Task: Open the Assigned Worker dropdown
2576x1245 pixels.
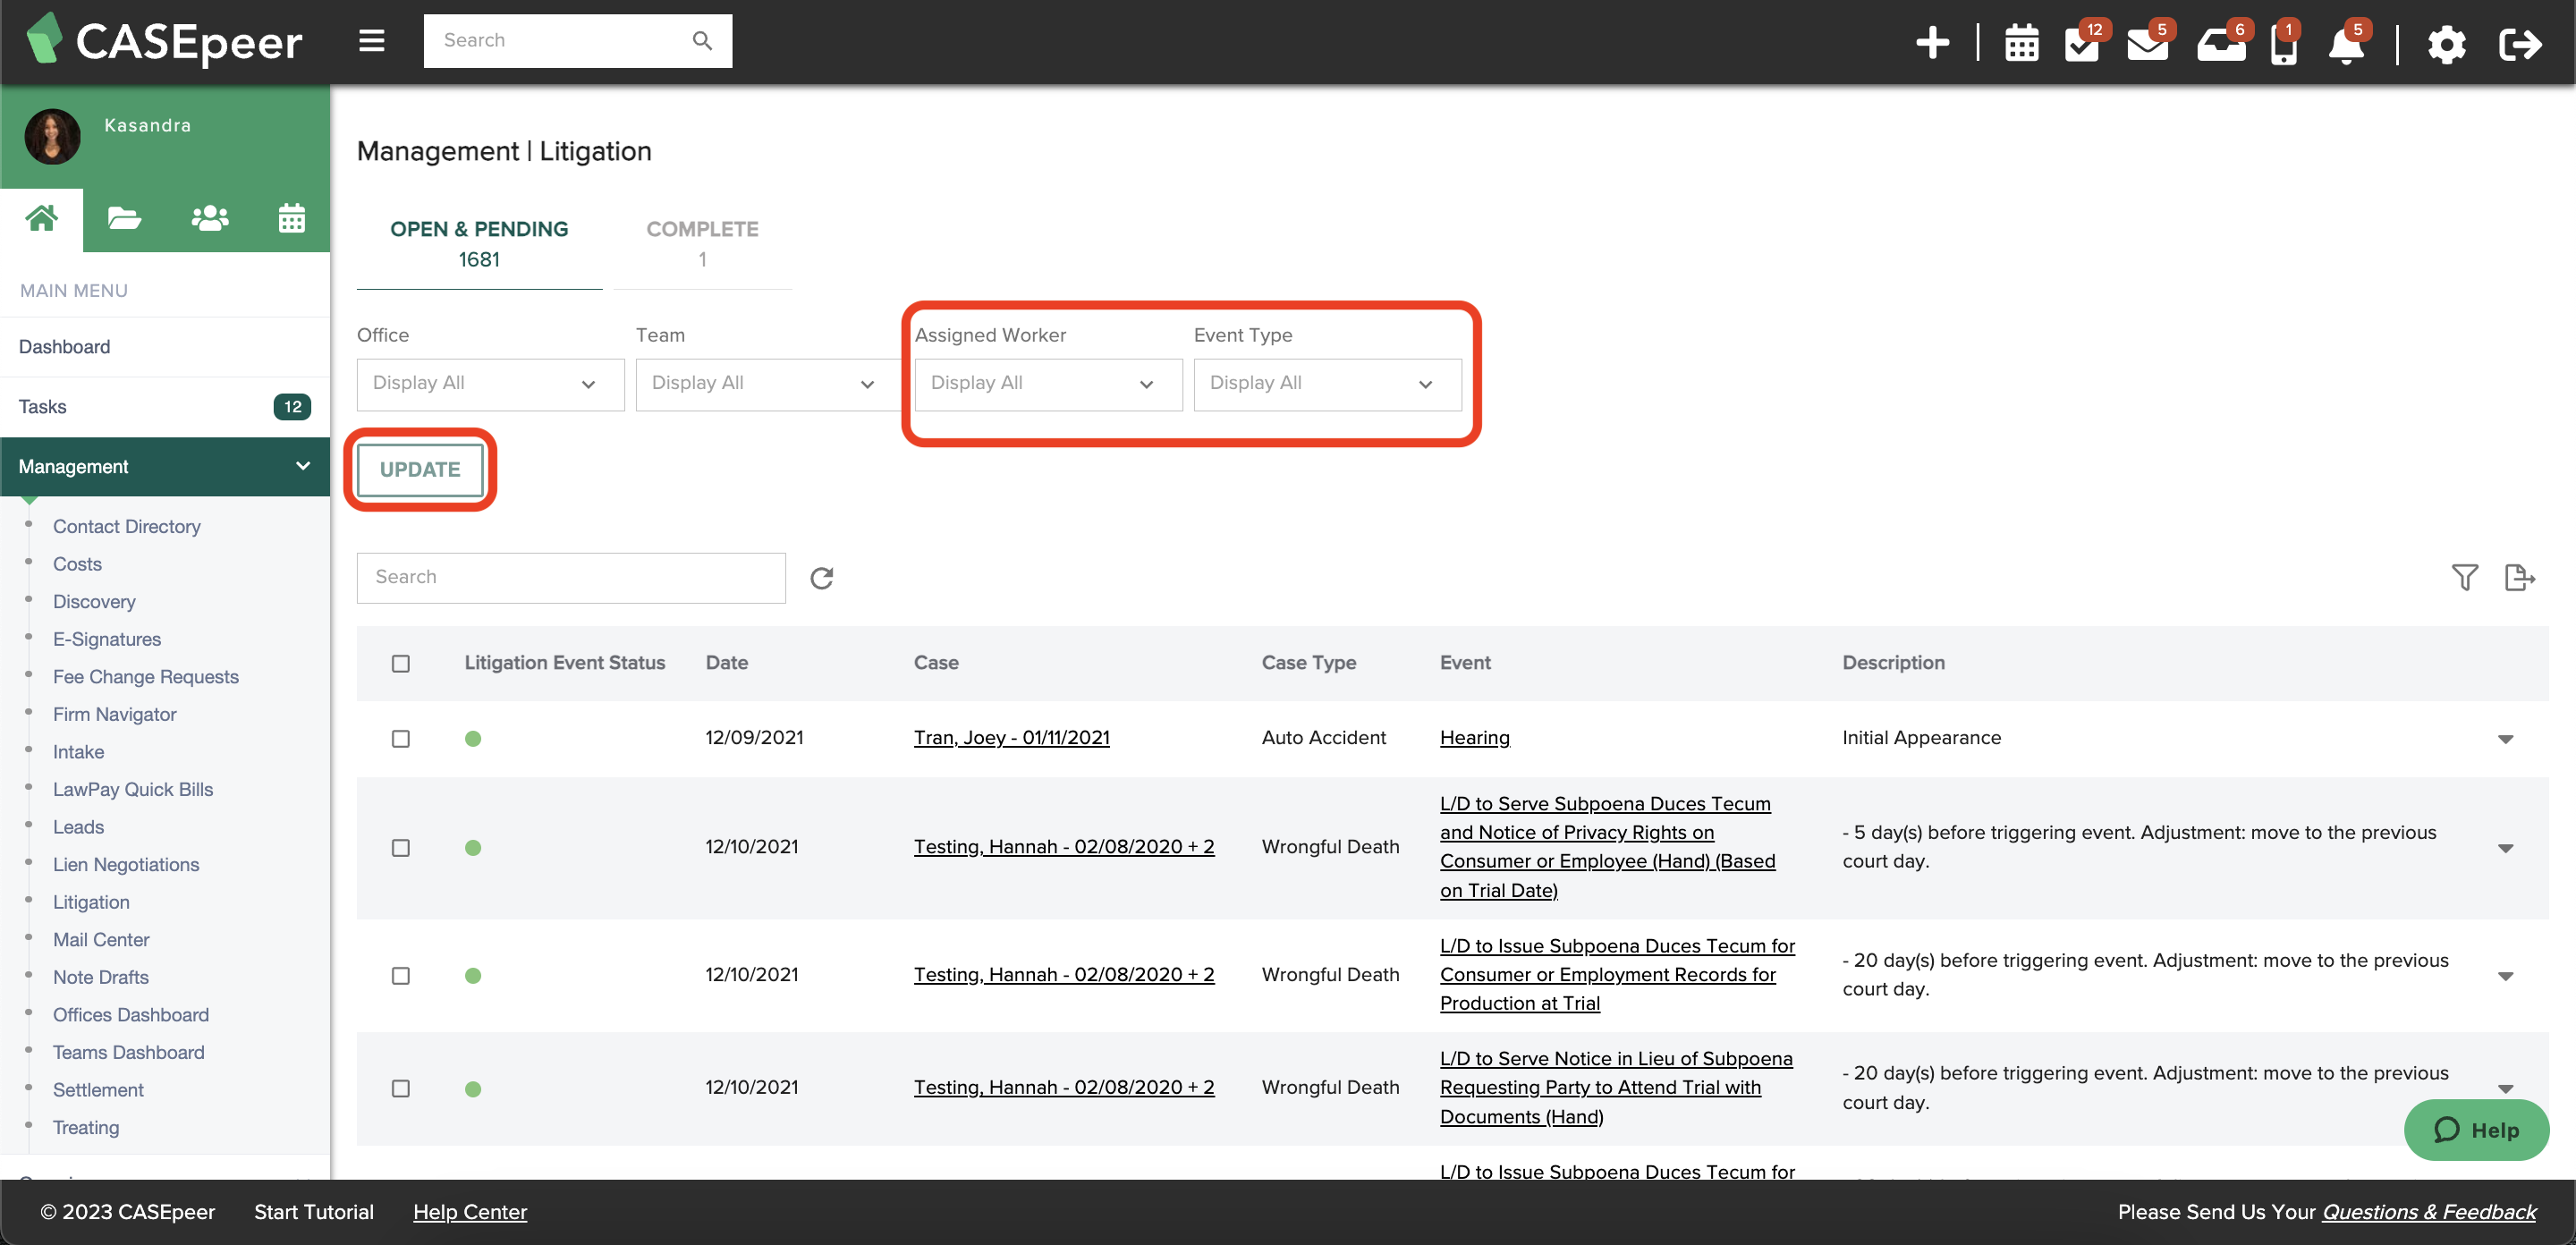Action: (1048, 384)
